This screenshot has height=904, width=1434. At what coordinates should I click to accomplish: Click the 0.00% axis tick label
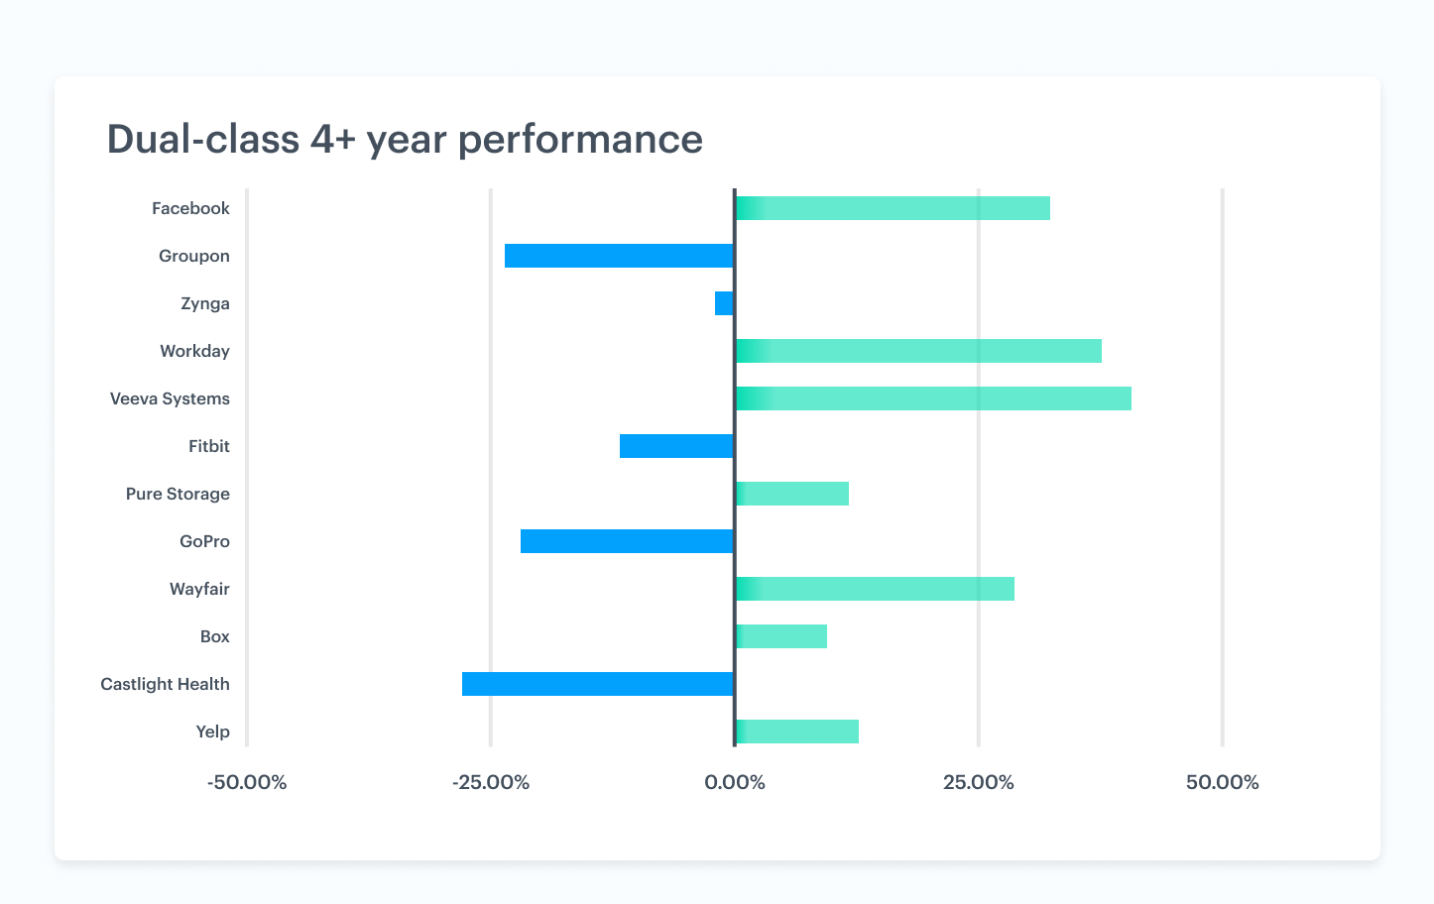click(x=735, y=782)
